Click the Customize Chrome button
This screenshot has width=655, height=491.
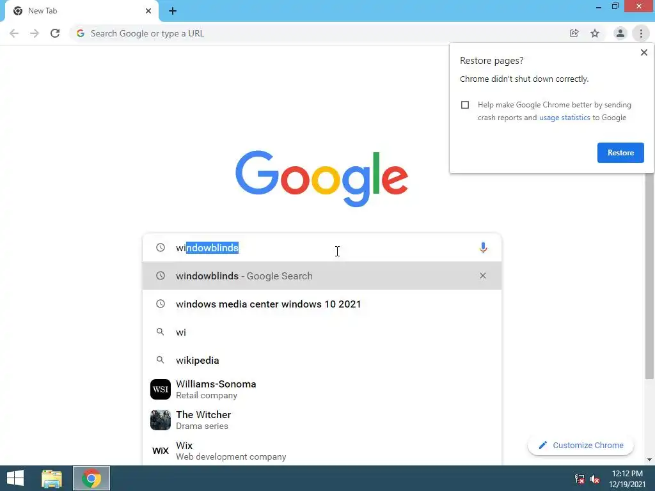tap(581, 445)
